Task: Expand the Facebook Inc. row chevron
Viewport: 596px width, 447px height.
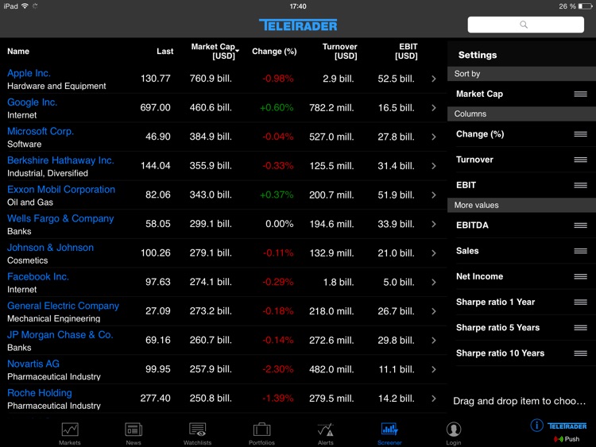Action: coord(434,282)
